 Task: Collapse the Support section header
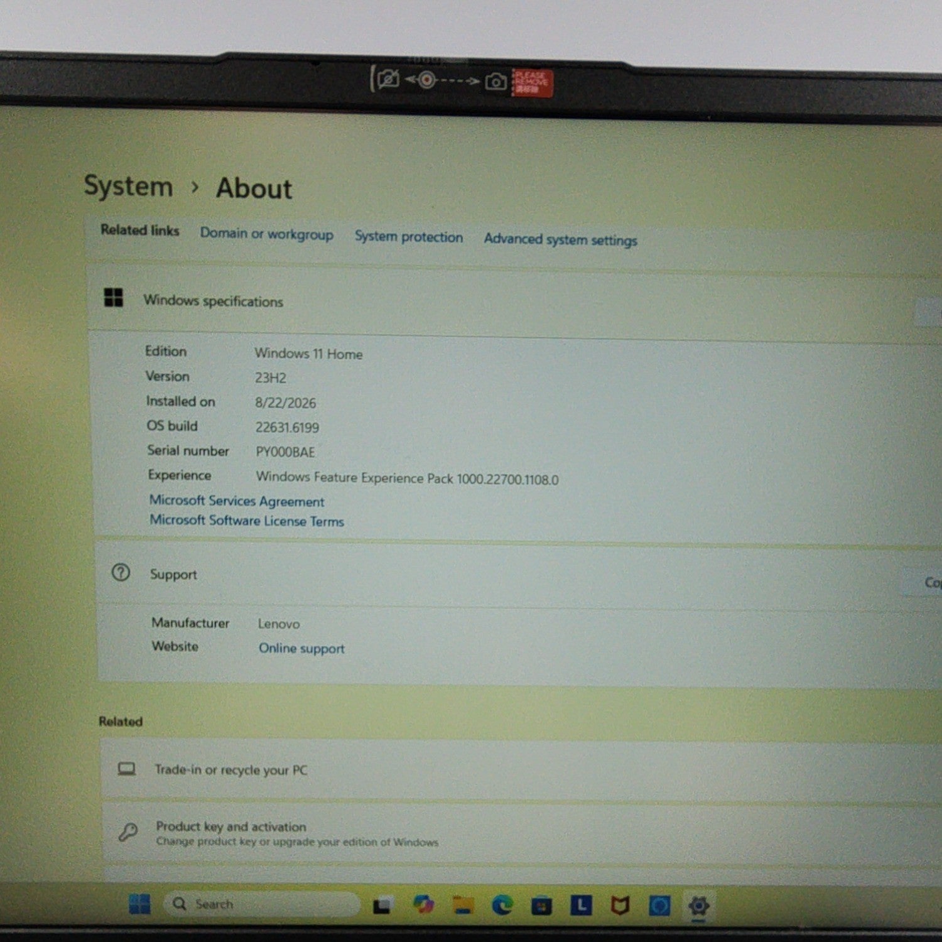click(x=518, y=576)
